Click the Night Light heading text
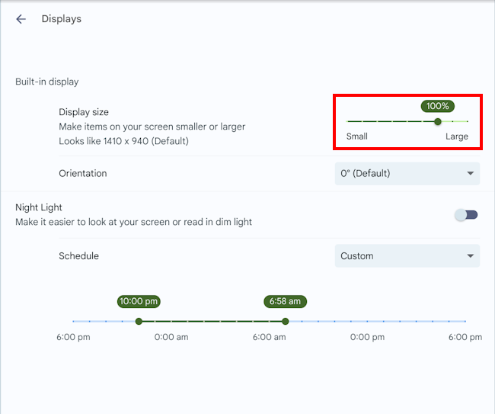The width and height of the screenshot is (495, 414). point(39,207)
